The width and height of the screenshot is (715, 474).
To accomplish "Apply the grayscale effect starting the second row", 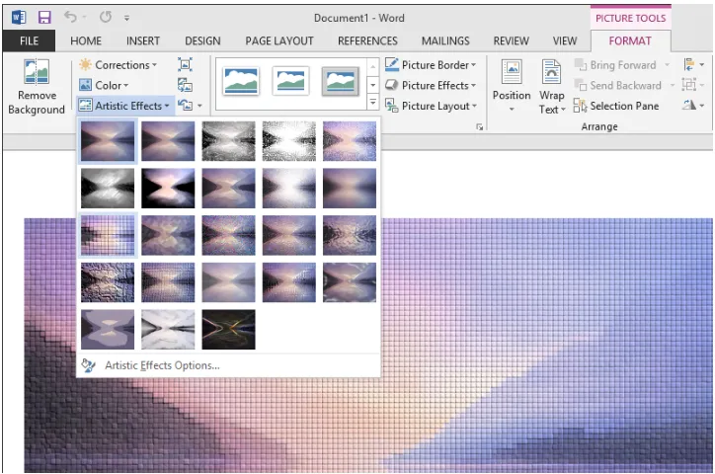I will (108, 189).
